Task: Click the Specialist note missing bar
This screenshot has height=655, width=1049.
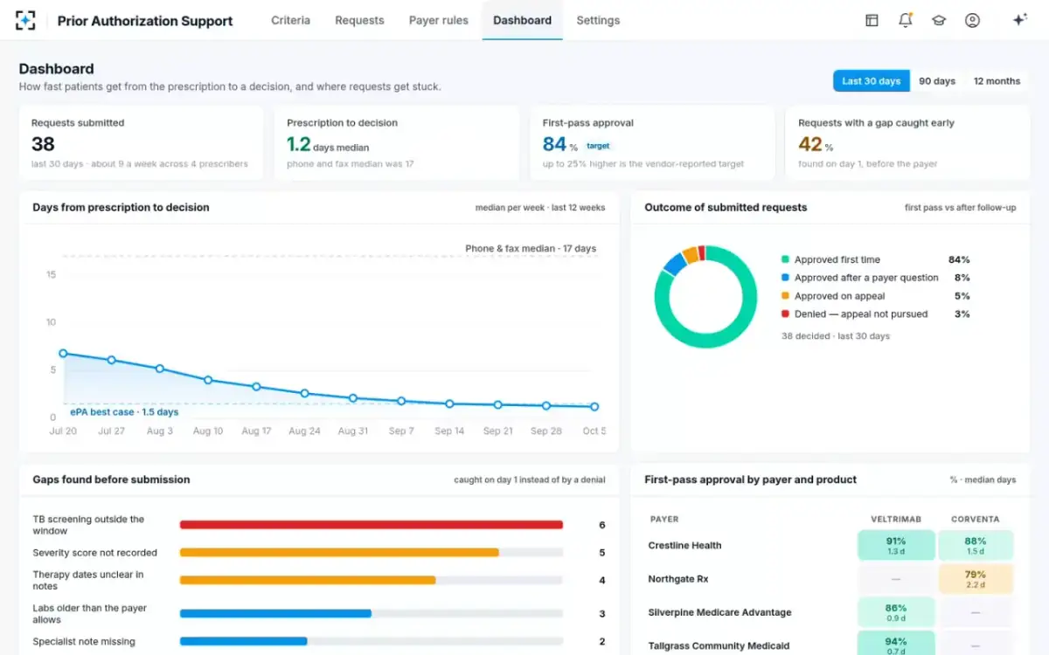Action: pyautogui.click(x=243, y=641)
